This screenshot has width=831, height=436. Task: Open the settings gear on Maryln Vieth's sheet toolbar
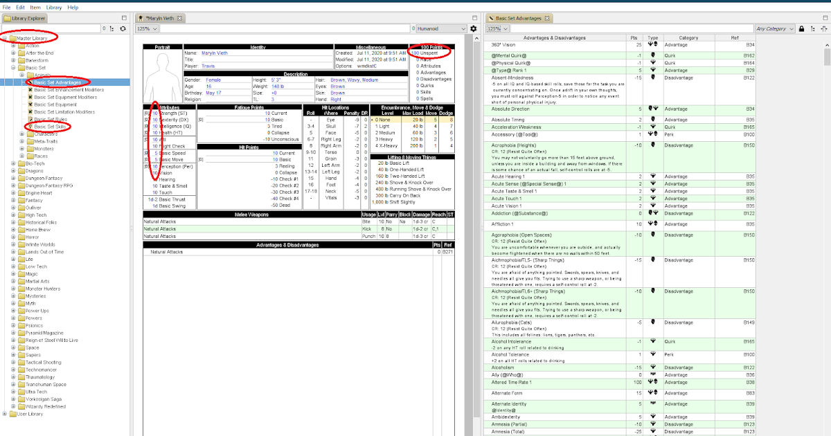[x=474, y=28]
